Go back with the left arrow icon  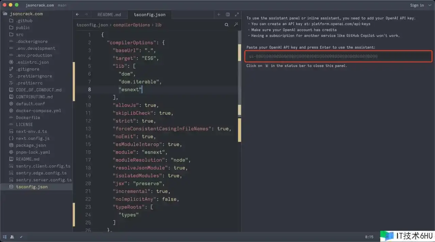(77, 15)
